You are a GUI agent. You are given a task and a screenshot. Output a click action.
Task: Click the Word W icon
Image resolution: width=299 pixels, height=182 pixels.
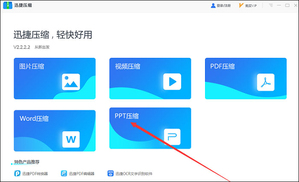point(71,139)
